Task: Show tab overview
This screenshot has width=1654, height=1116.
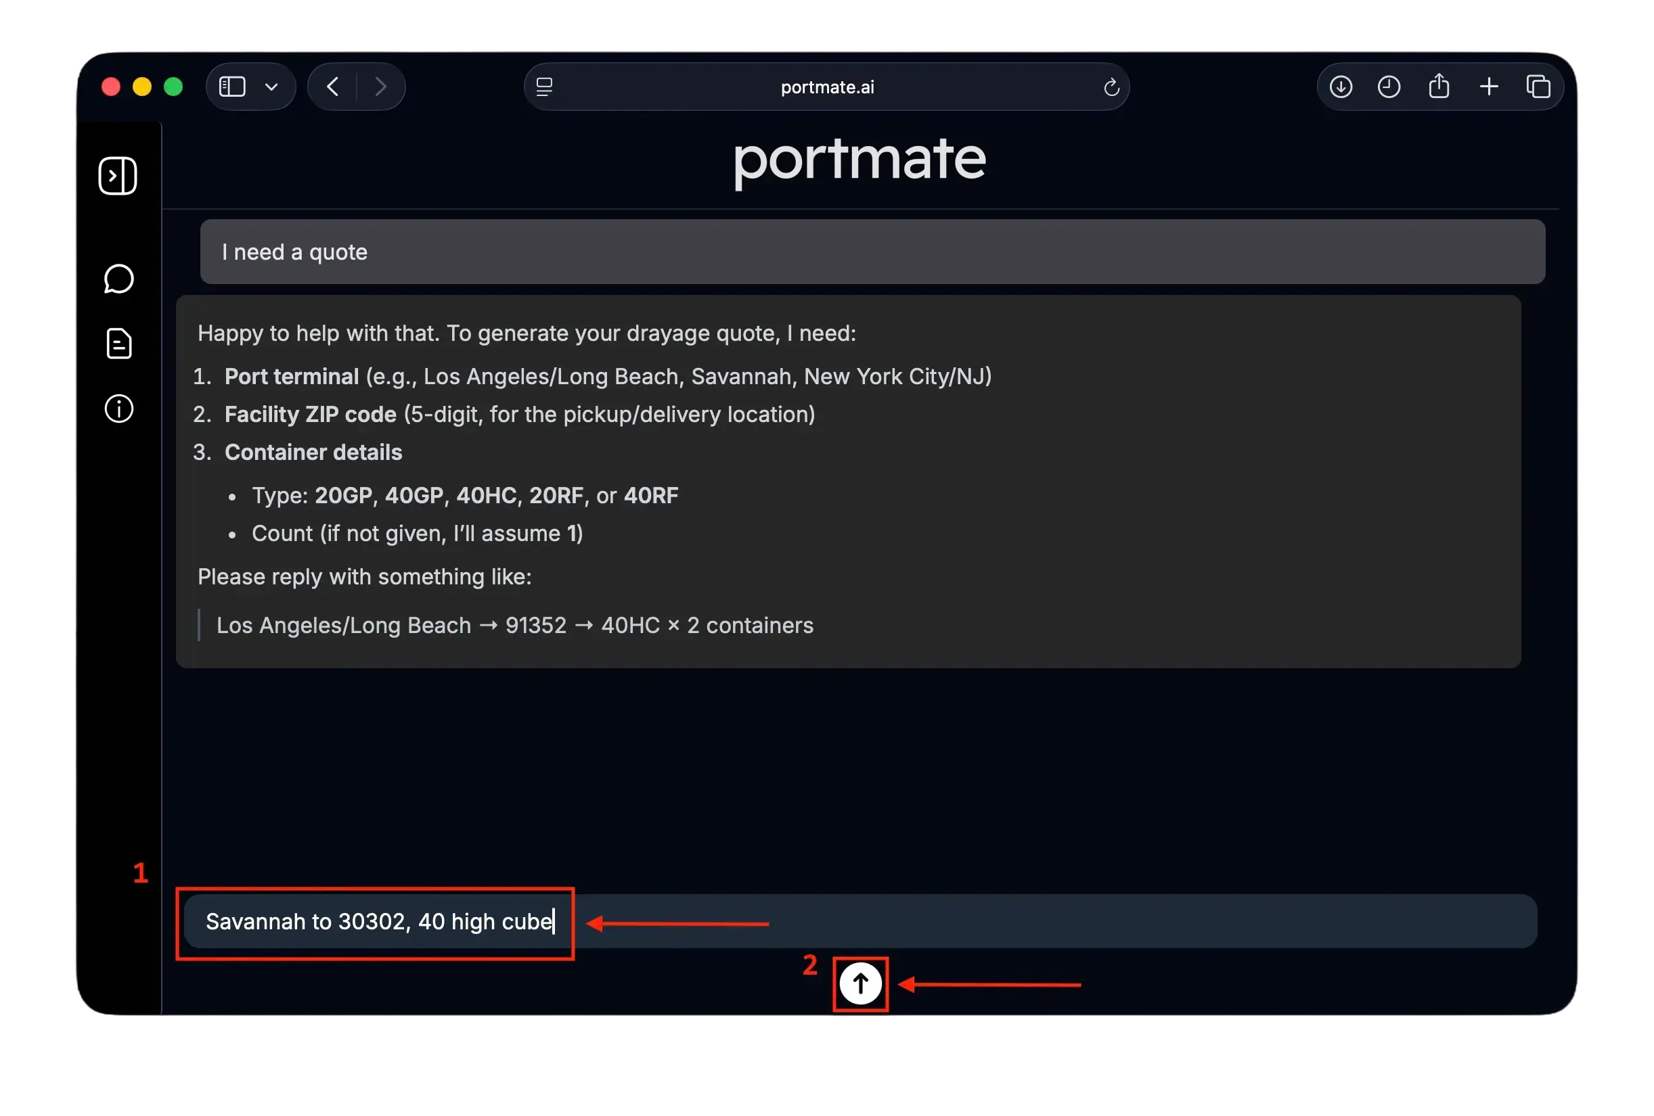Action: [1538, 87]
